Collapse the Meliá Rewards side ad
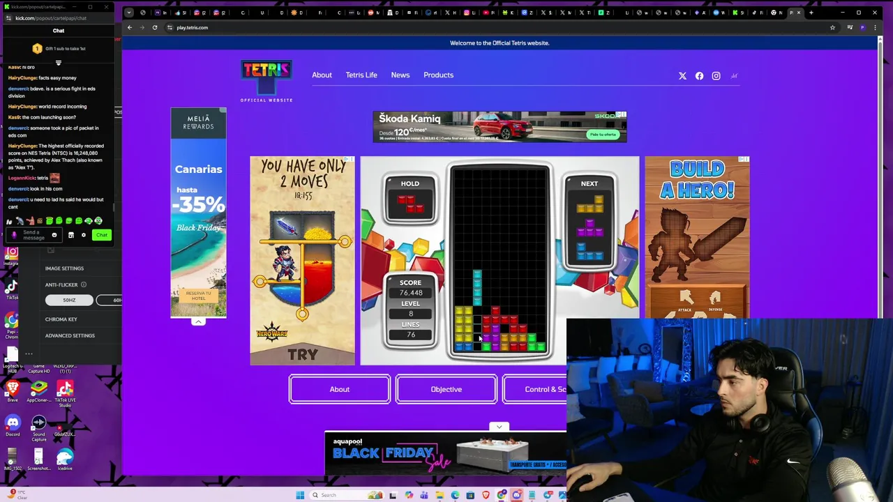 [x=198, y=321]
